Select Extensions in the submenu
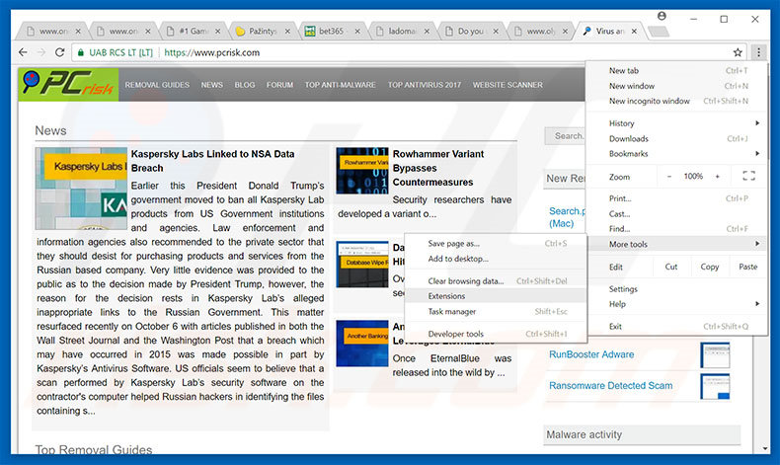The height and width of the screenshot is (465, 780). click(x=496, y=296)
